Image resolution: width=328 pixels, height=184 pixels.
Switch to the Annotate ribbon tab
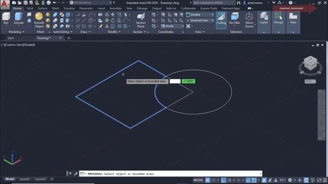tap(115, 8)
